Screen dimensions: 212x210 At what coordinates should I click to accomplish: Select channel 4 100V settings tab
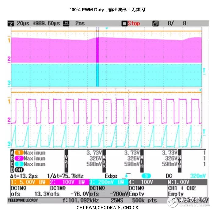point(148,182)
